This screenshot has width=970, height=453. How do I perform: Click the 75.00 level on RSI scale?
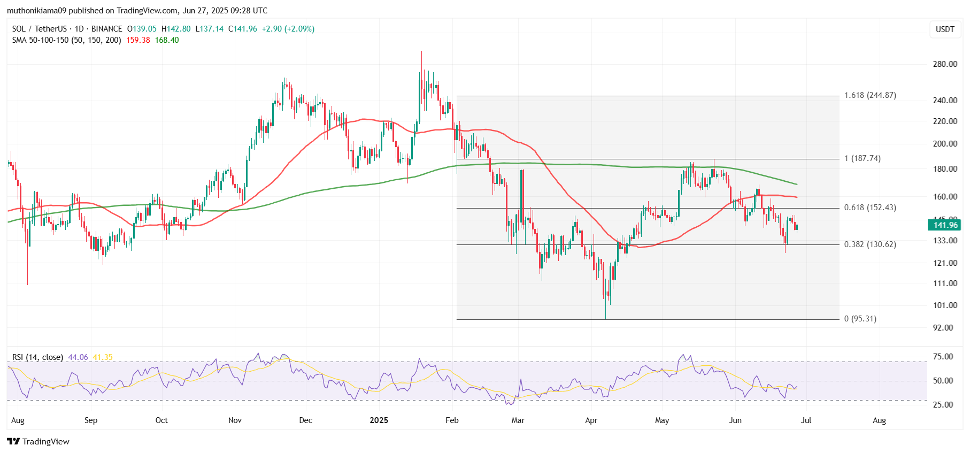pyautogui.click(x=943, y=357)
